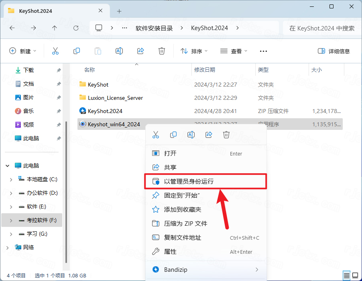Choose 固定到"开始" from context menu
362x281 pixels.
205,196
